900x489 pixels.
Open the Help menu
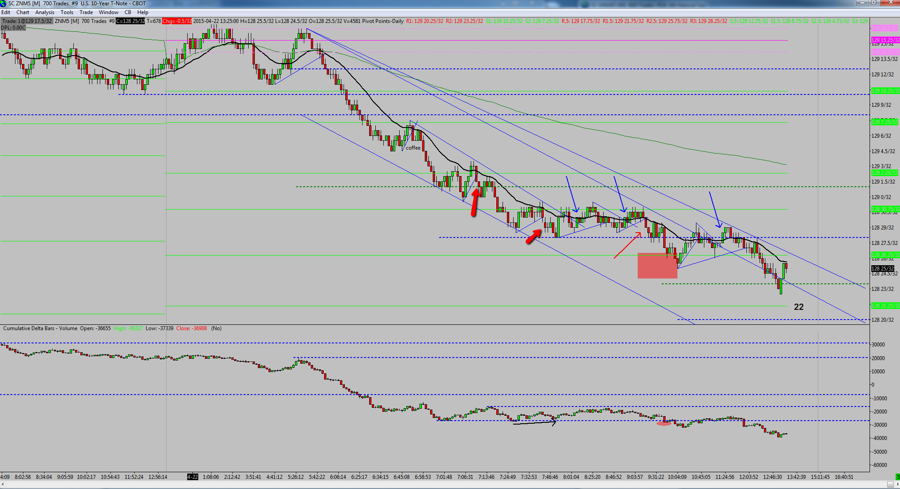(x=143, y=12)
